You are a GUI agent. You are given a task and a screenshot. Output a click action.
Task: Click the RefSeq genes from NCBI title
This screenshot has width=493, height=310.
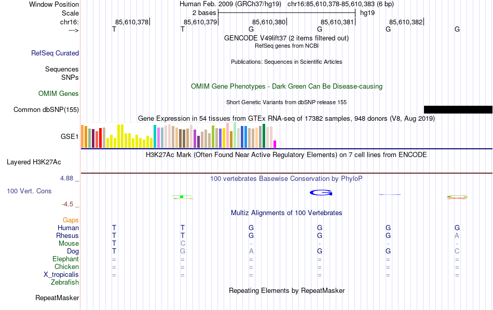coord(286,46)
